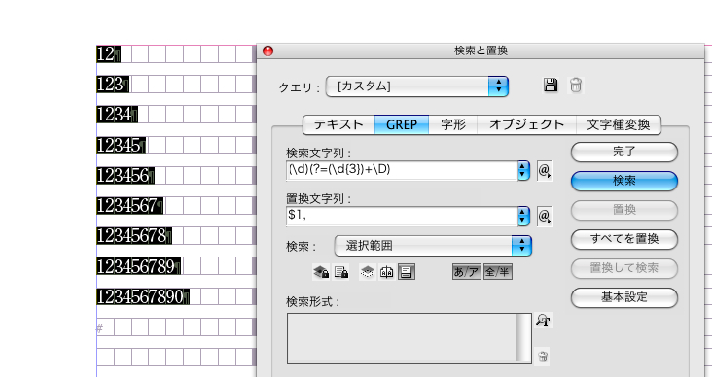Click into the 置換文字列 input field
This screenshot has height=377, width=712.
[402, 216]
